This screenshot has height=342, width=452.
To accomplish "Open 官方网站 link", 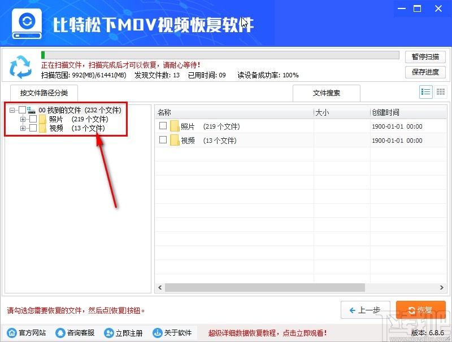I will pos(32,333).
